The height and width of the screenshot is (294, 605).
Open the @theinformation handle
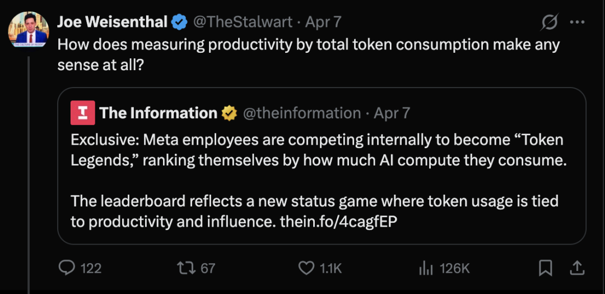click(x=301, y=113)
